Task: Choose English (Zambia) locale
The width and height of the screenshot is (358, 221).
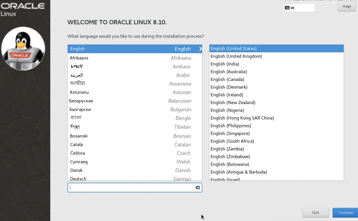Action: point(276,149)
